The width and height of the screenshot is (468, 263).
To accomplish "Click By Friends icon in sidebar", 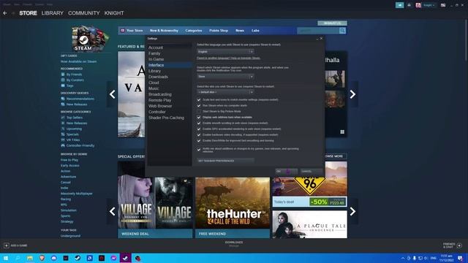I will pos(63,75).
